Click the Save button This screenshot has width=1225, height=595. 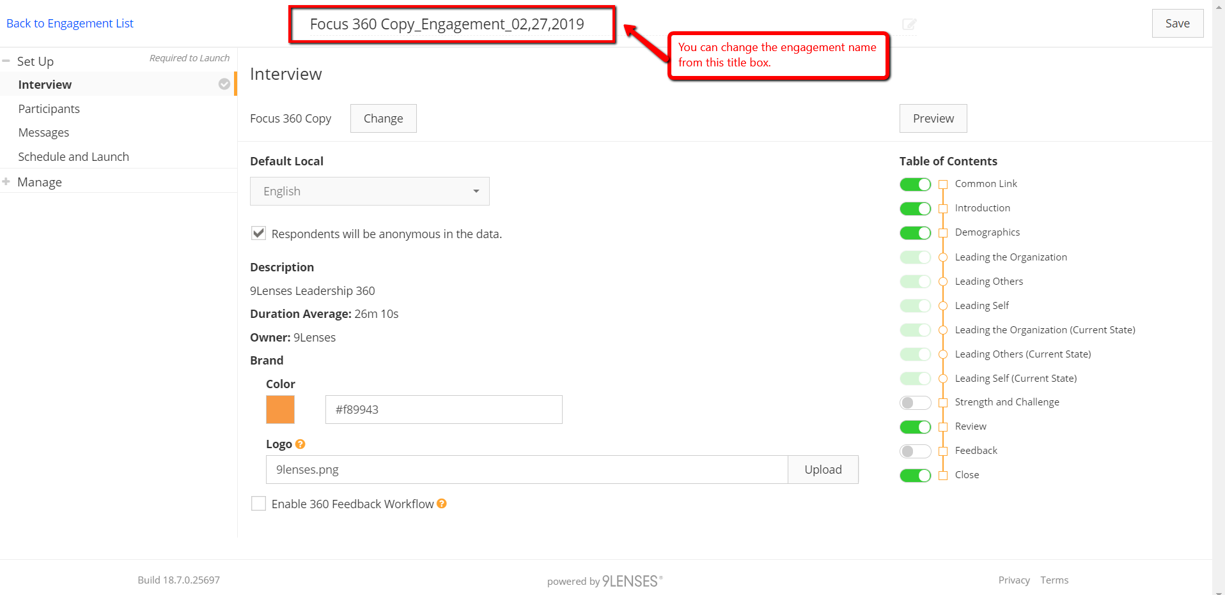tap(1177, 24)
